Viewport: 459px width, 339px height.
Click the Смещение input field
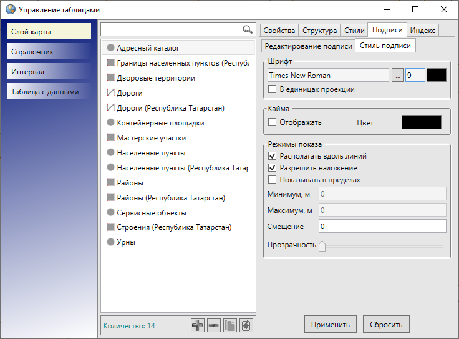click(x=382, y=226)
